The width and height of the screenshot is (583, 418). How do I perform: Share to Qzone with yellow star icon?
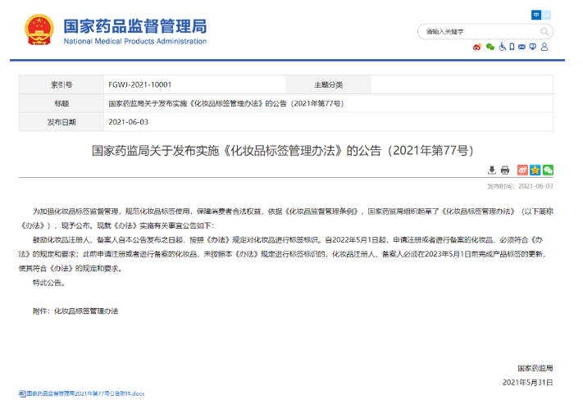point(535,170)
